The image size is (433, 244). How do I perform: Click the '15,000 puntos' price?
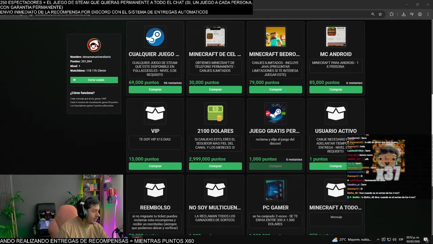[144, 159]
